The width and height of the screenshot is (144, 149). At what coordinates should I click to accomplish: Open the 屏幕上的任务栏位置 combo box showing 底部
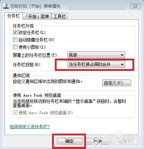tap(96, 55)
